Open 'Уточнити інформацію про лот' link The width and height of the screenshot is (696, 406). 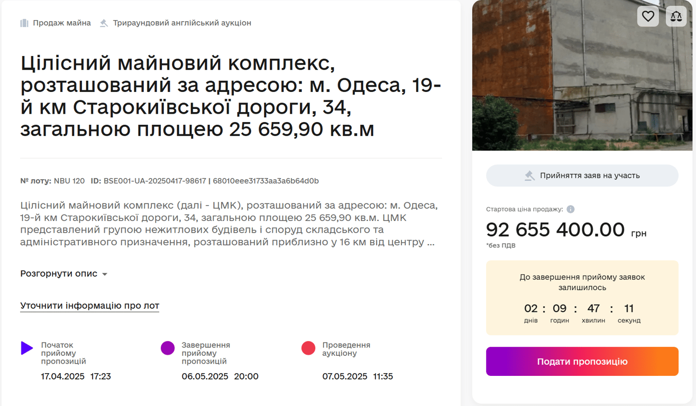coord(89,306)
